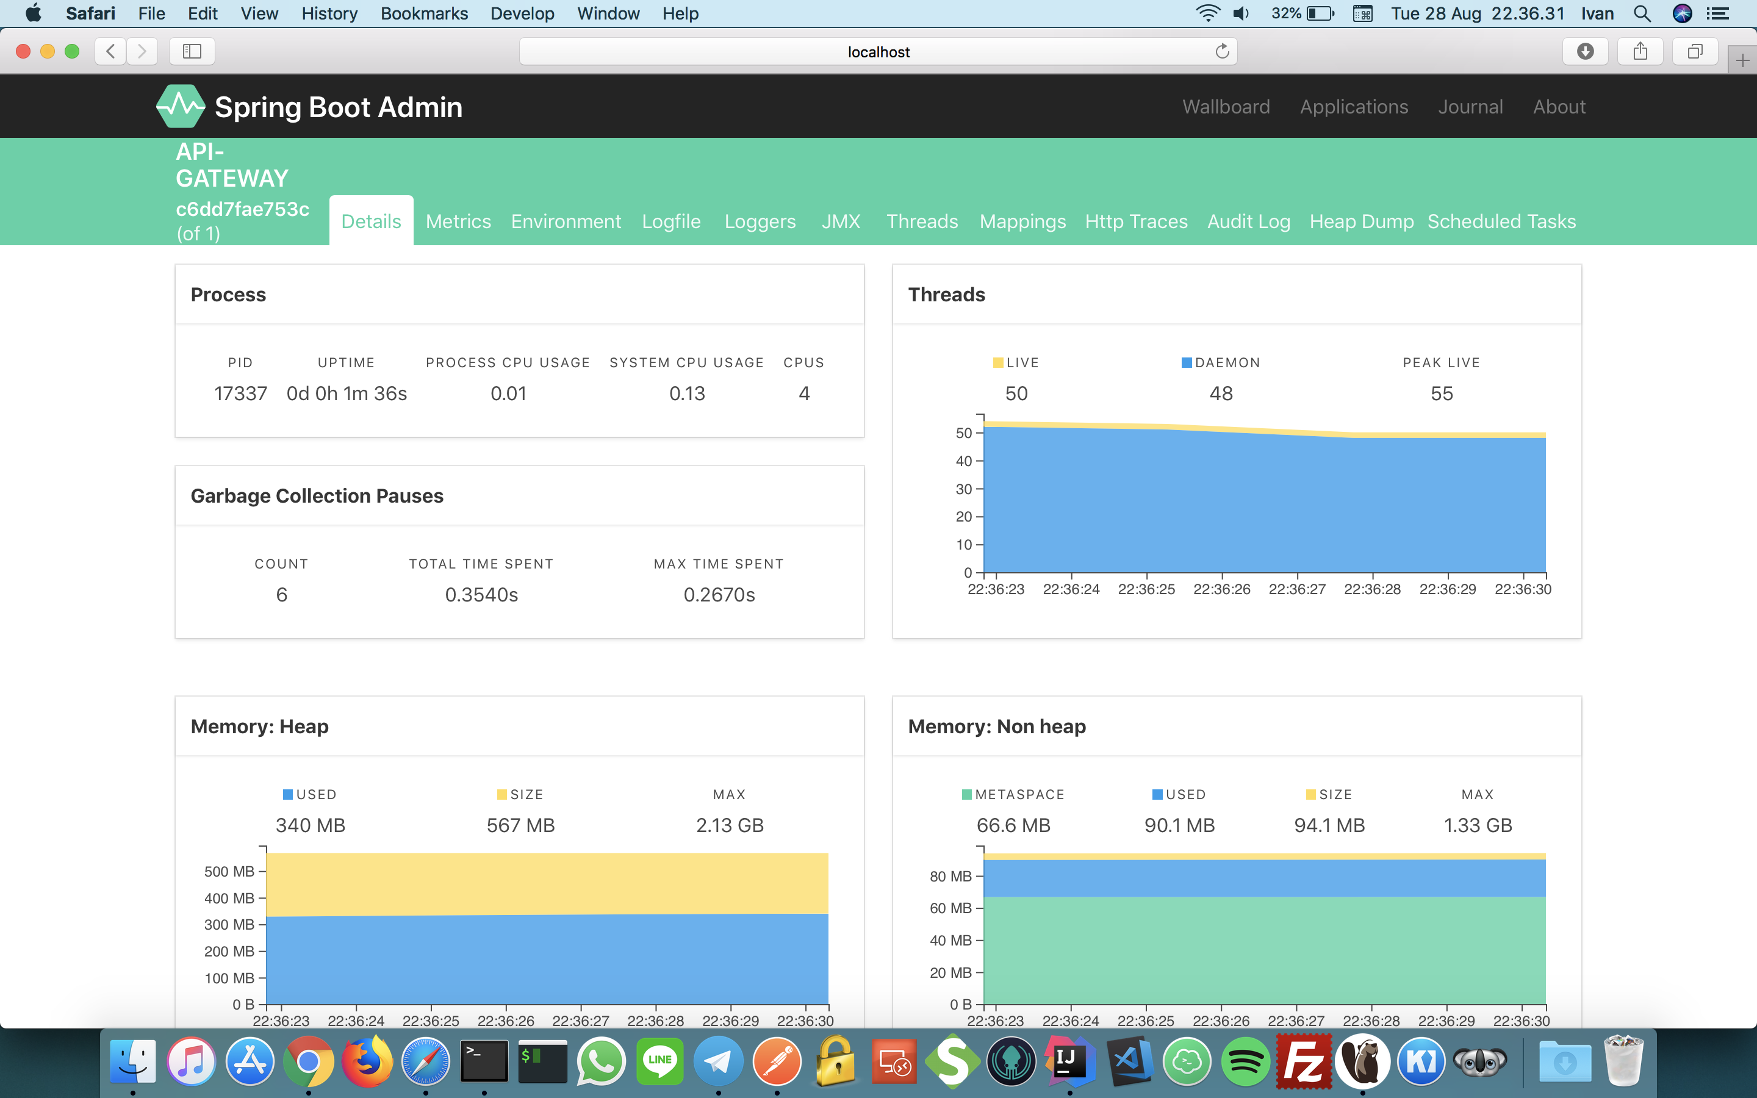Open the Http Traces tab
Screen dimensions: 1757x1098
tap(1136, 221)
